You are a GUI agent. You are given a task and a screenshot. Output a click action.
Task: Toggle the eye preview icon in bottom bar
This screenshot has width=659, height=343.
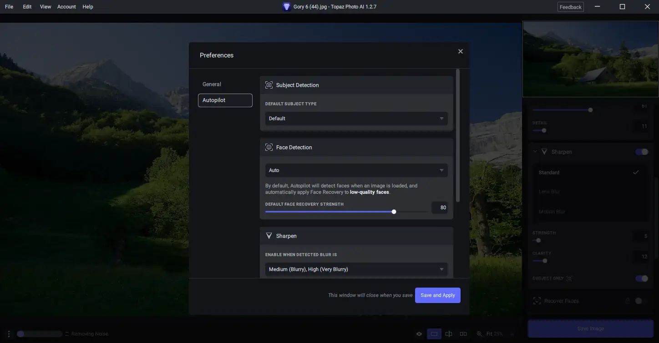click(419, 334)
